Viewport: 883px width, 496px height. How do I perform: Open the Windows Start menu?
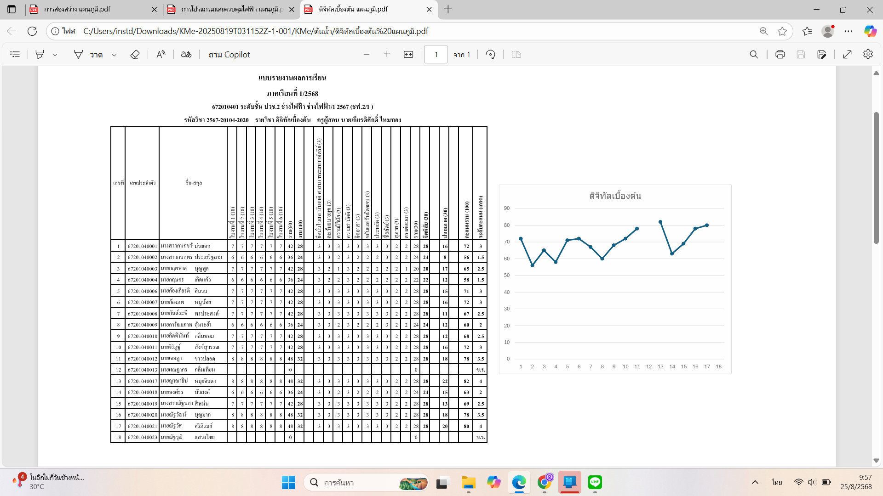click(288, 483)
